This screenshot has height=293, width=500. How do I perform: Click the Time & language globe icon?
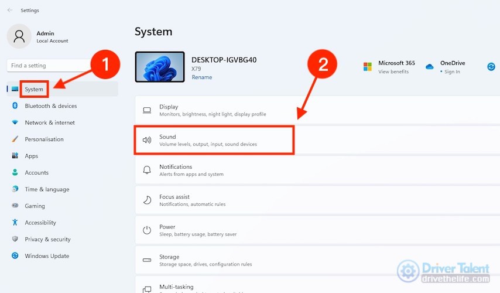click(15, 189)
